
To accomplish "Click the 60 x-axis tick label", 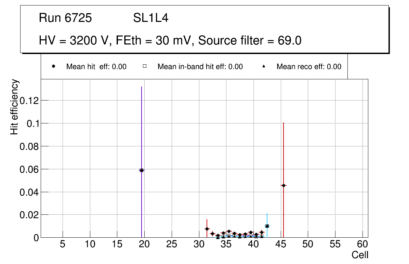I will (x=362, y=245).
